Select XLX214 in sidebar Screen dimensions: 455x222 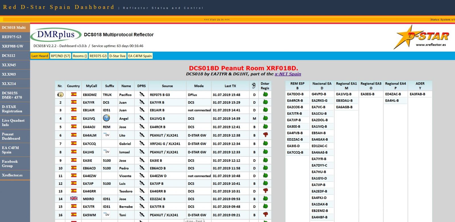coord(15,84)
